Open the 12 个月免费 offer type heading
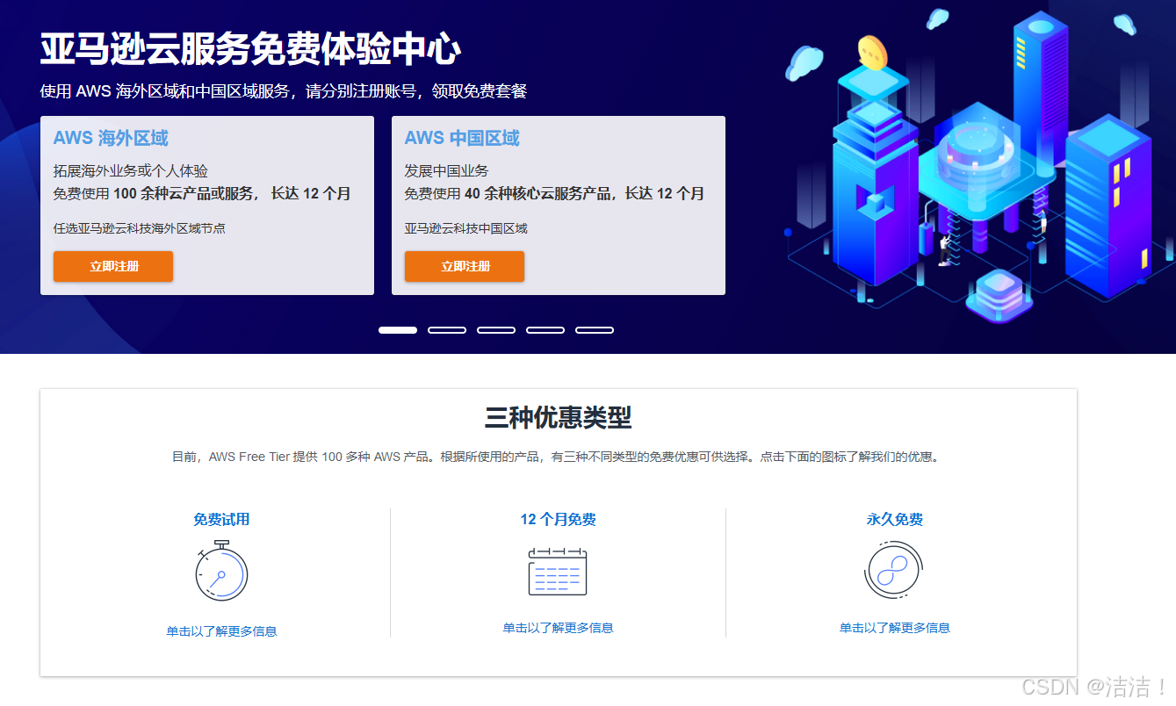The width and height of the screenshot is (1176, 706). click(558, 520)
